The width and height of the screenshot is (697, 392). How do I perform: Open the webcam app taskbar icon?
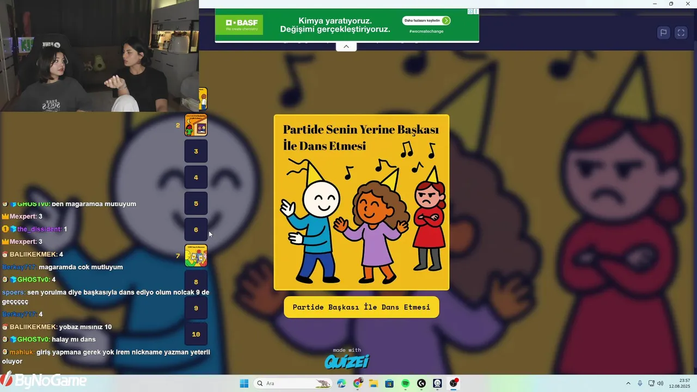pos(437,383)
